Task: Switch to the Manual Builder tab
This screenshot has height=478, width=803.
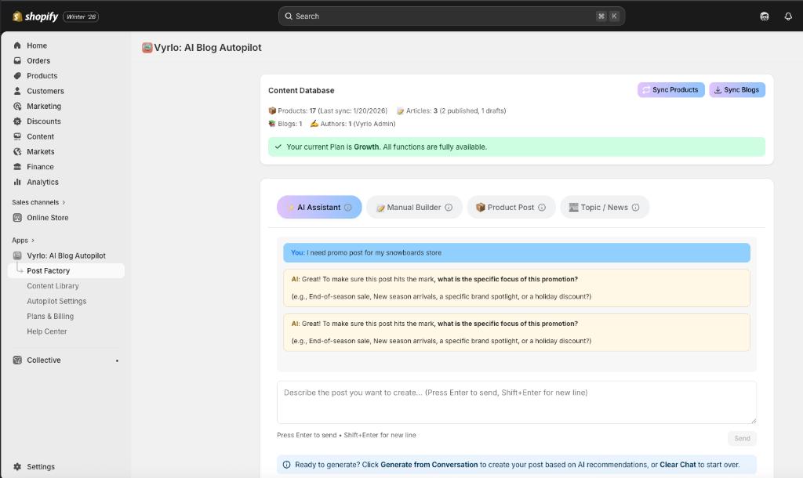Action: tap(413, 208)
